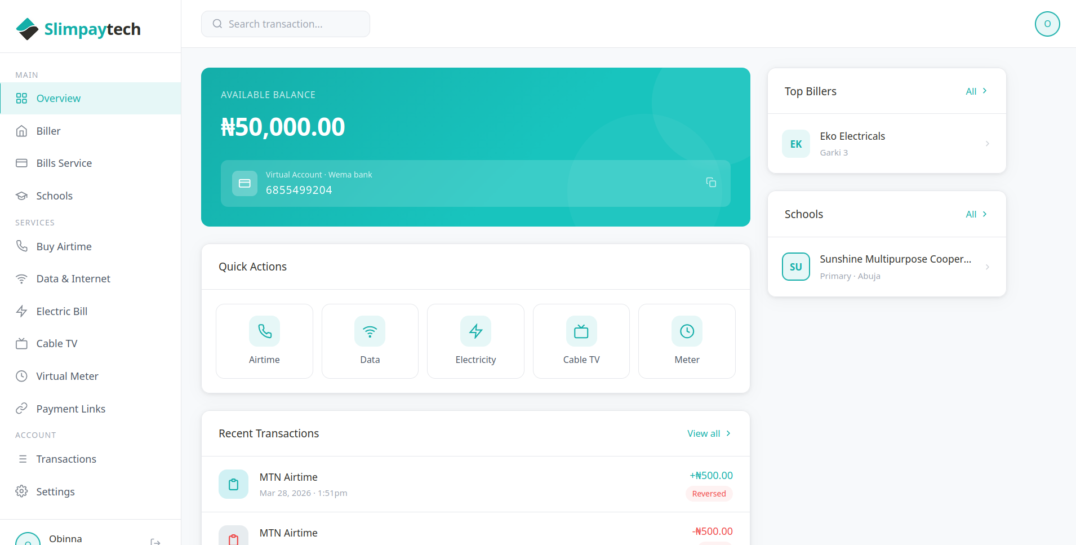Screen dimensions: 1076x545
Task: Copy the virtual account number
Action: (x=711, y=183)
